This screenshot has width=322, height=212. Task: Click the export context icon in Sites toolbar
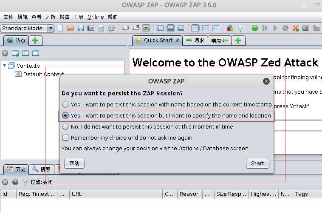click(x=36, y=53)
